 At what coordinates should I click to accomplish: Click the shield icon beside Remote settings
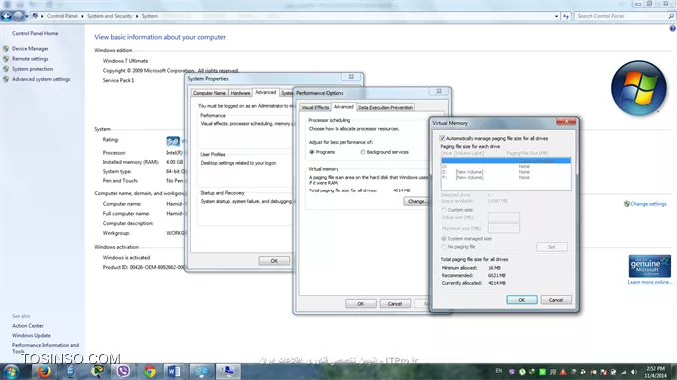6,59
